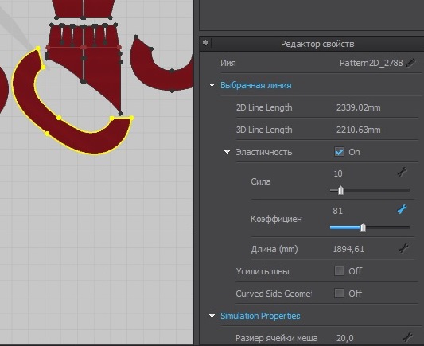Collapse the Эластичность subsection
The width and height of the screenshot is (424, 346).
[x=228, y=152]
